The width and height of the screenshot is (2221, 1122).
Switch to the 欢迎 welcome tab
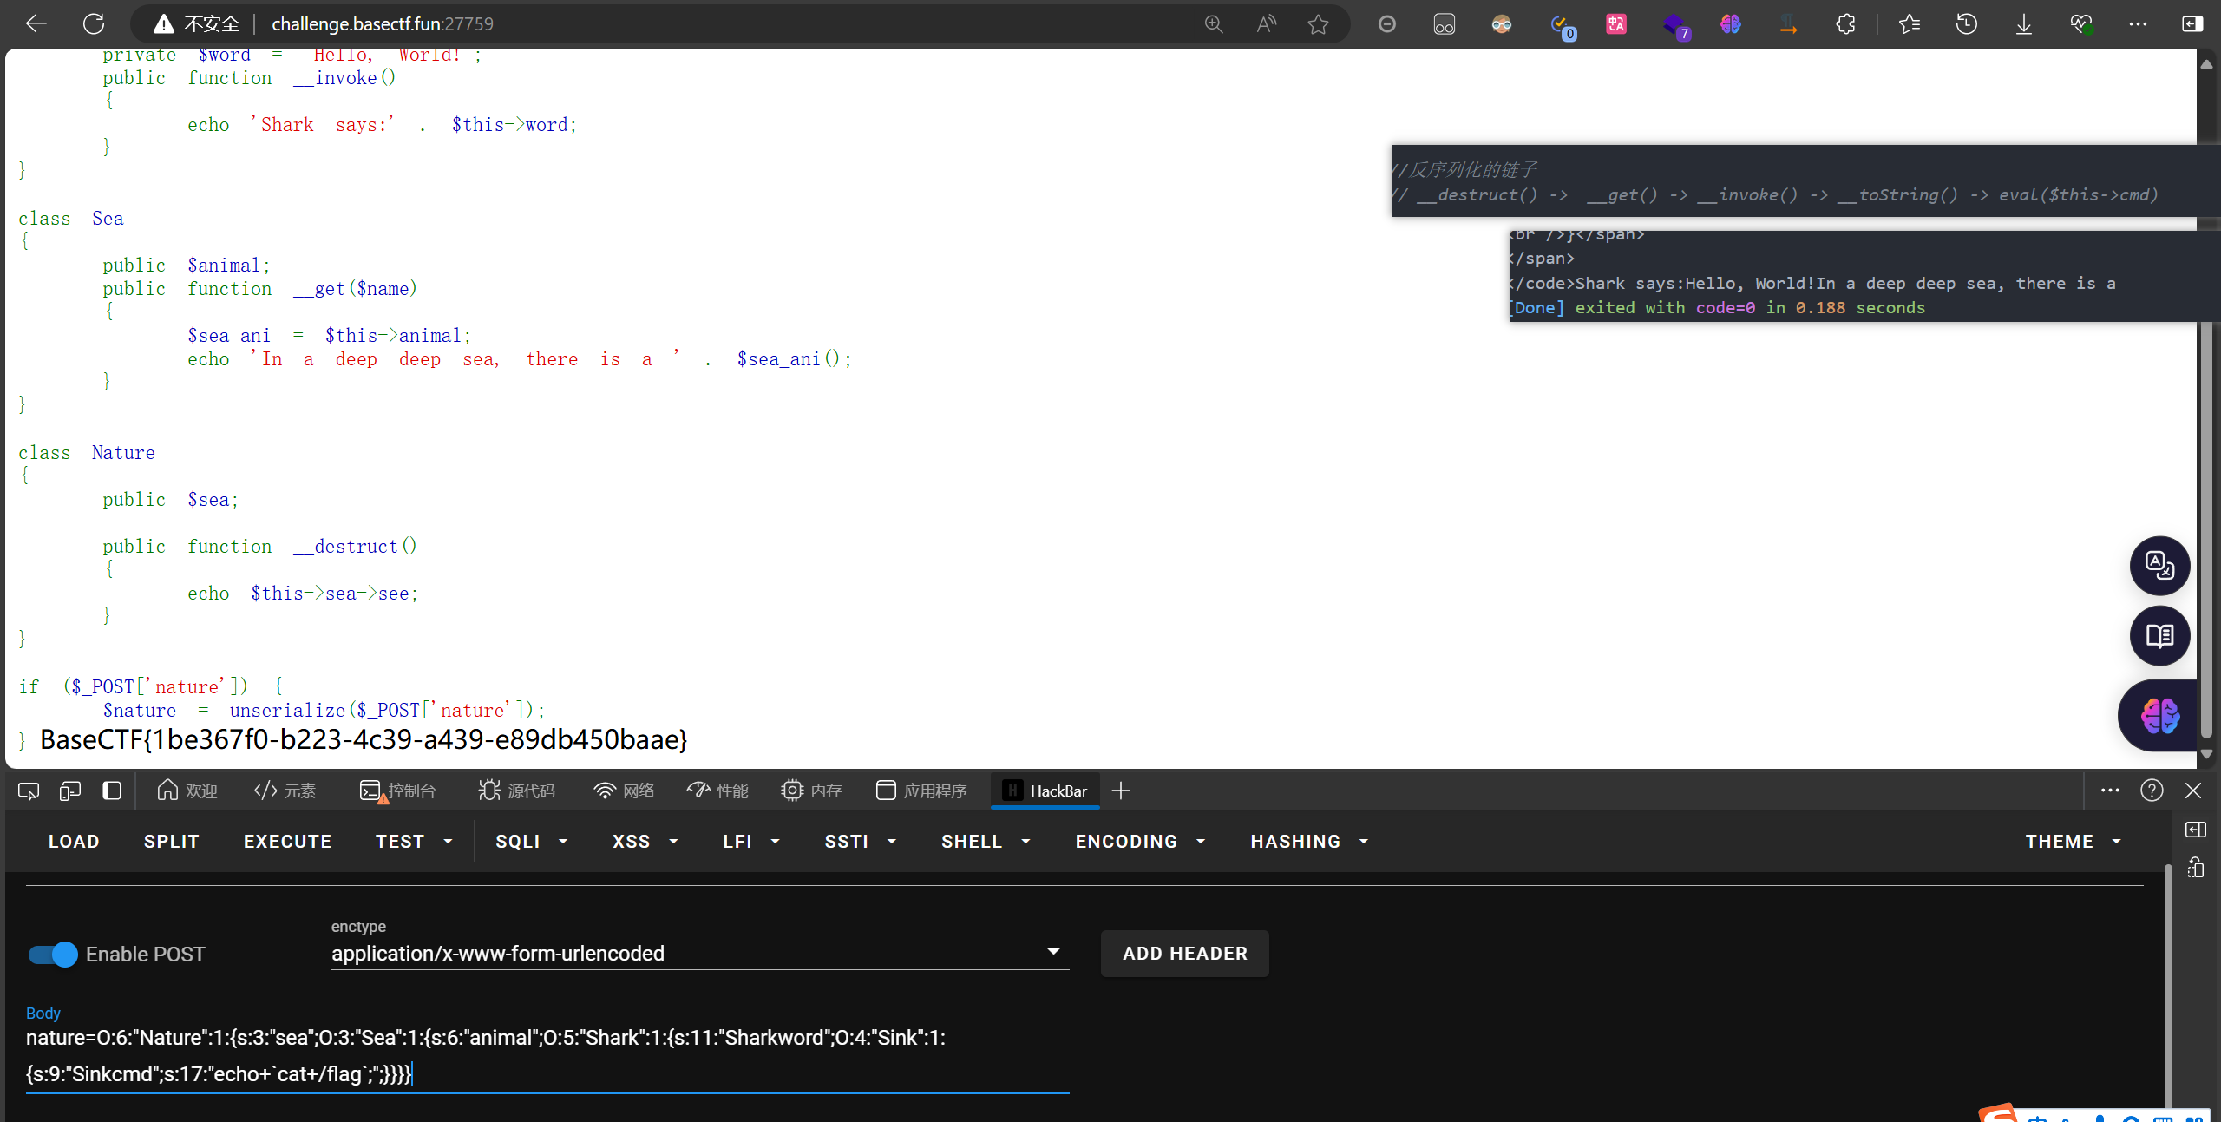click(187, 791)
